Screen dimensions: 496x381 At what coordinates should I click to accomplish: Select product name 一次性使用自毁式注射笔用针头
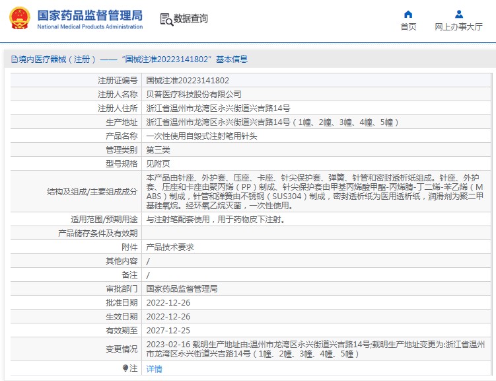(x=201, y=136)
